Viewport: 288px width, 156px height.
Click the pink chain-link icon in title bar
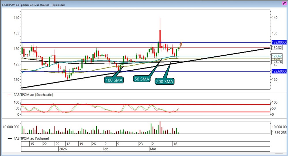pos(284,3)
